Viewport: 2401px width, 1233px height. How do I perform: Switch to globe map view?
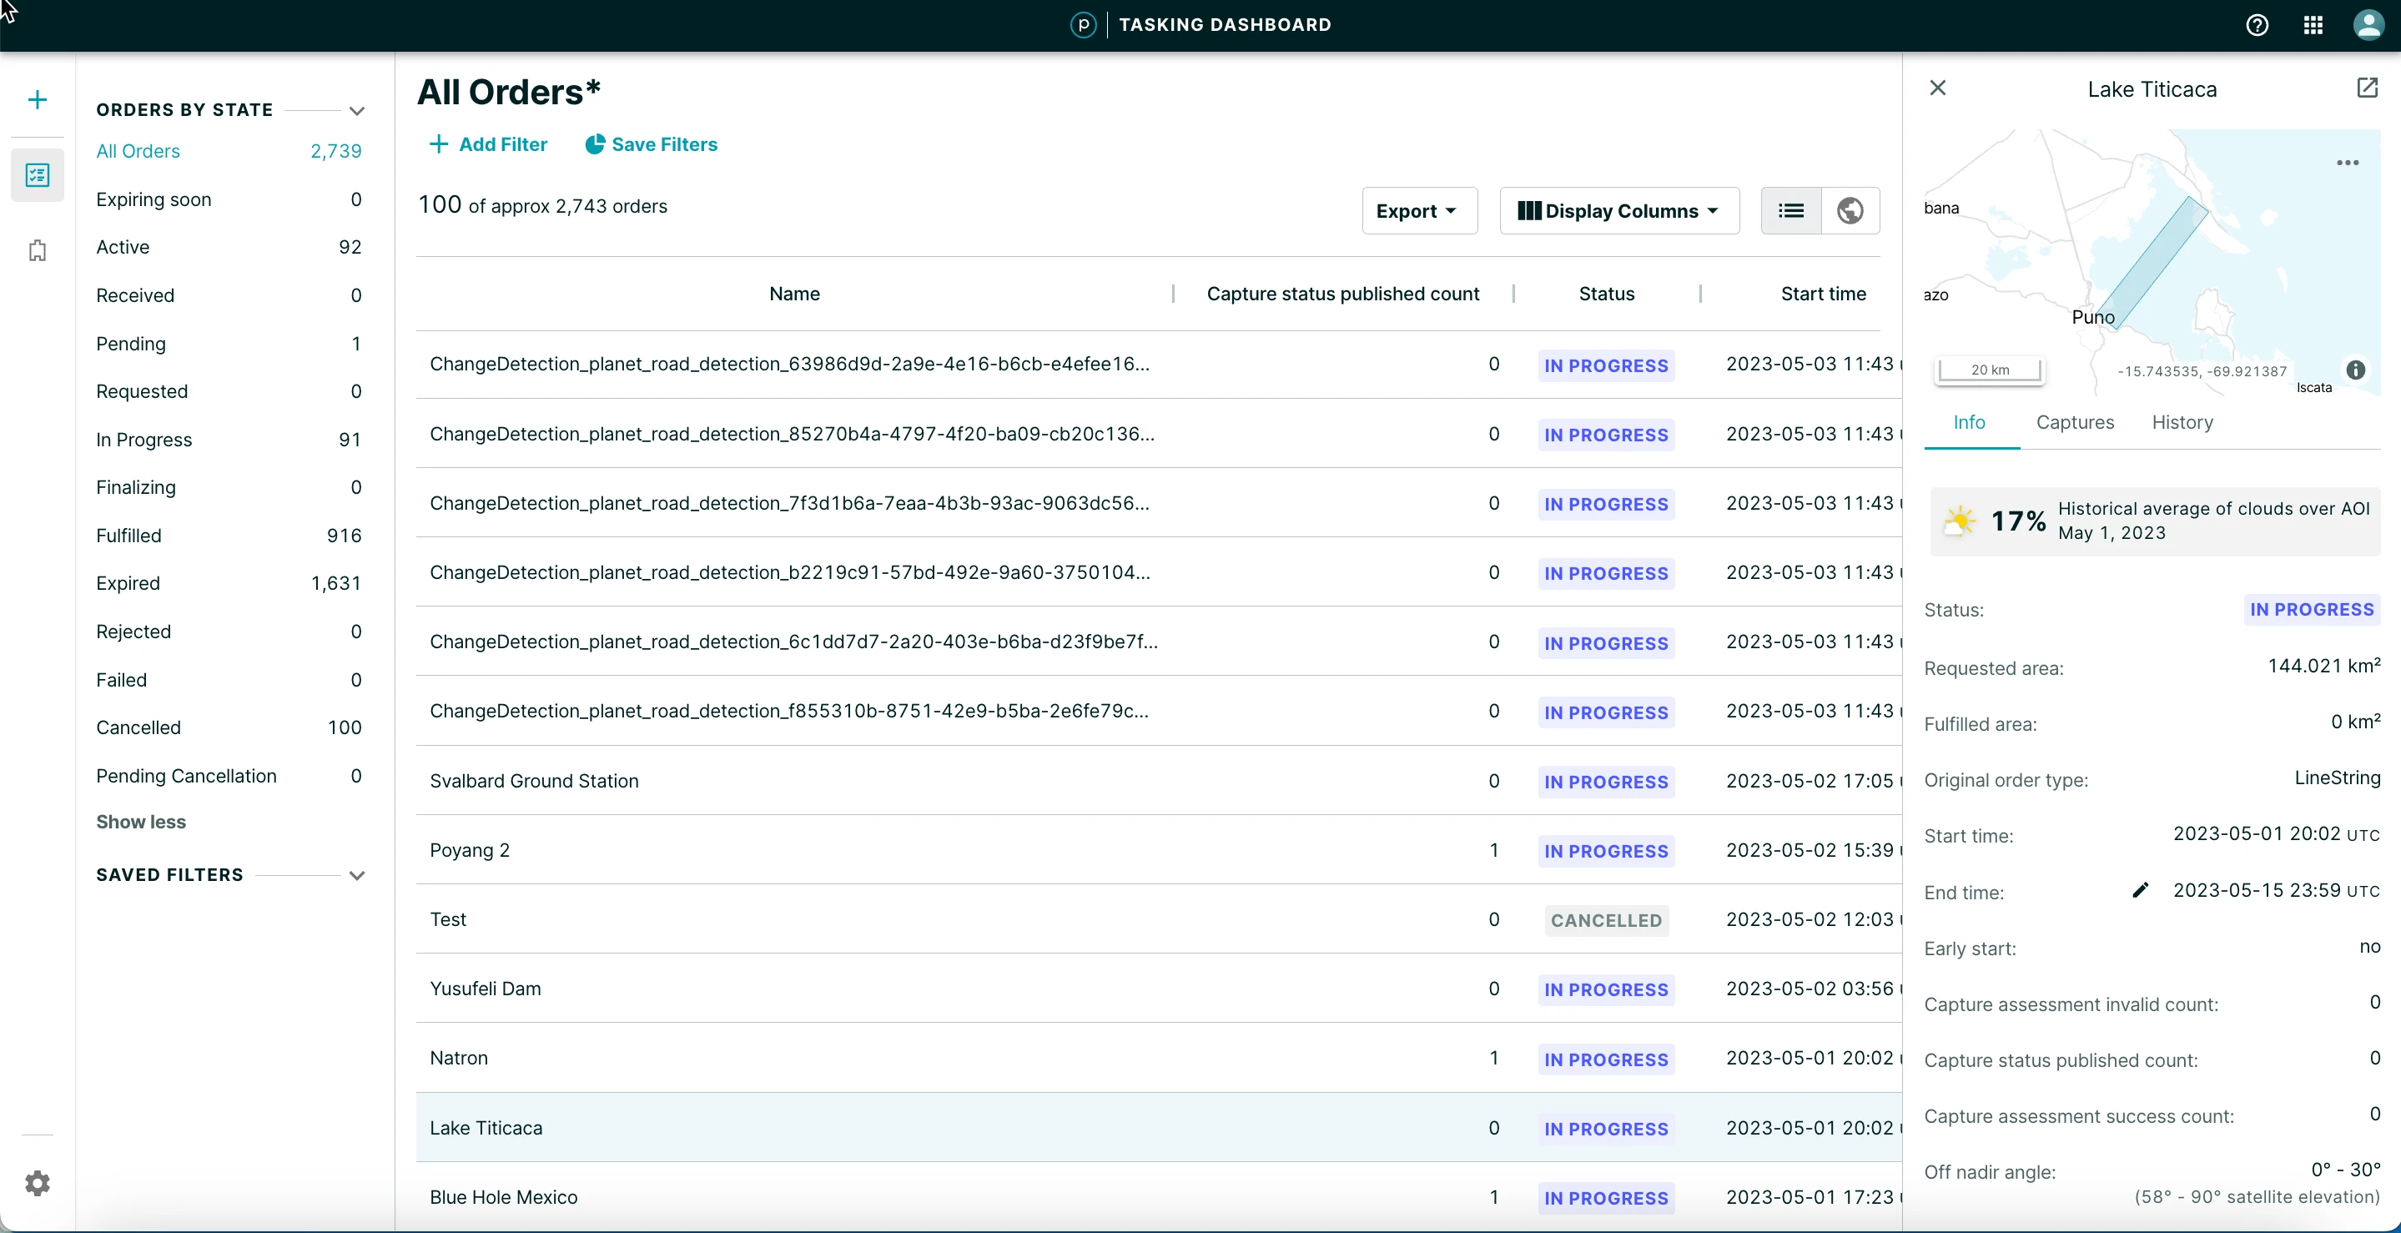point(1850,210)
